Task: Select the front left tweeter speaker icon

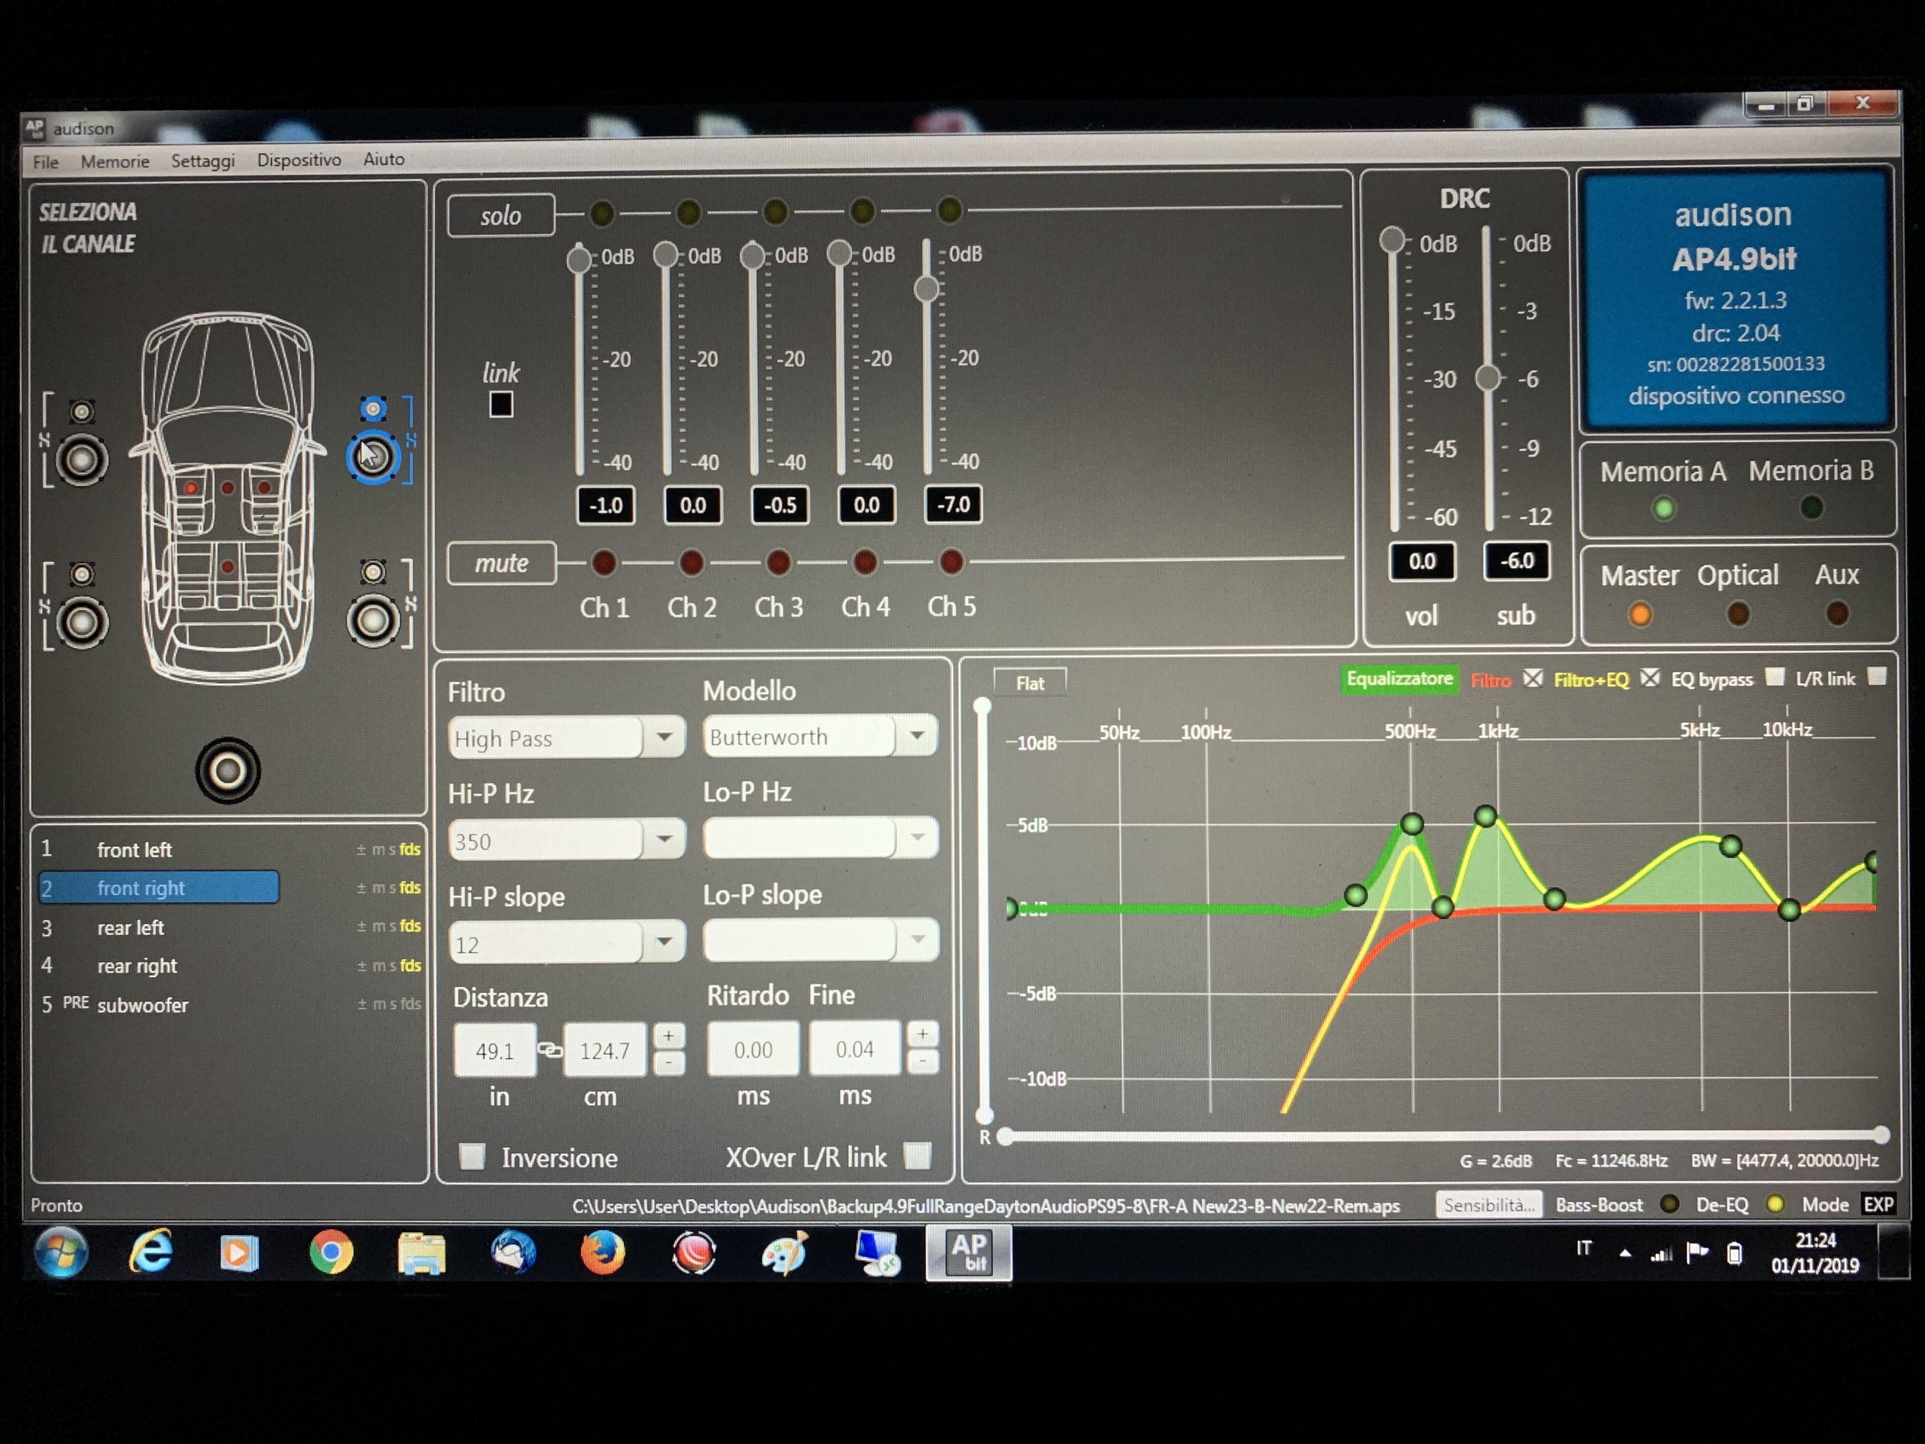Action: coord(82,411)
